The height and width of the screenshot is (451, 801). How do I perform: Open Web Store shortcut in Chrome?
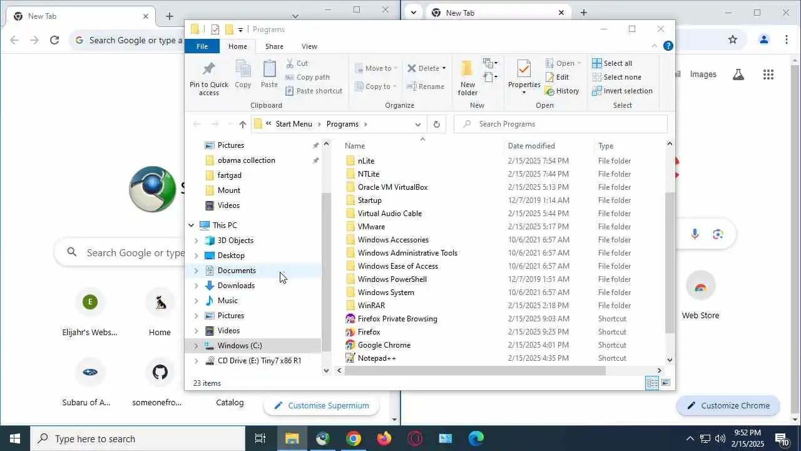(x=700, y=296)
